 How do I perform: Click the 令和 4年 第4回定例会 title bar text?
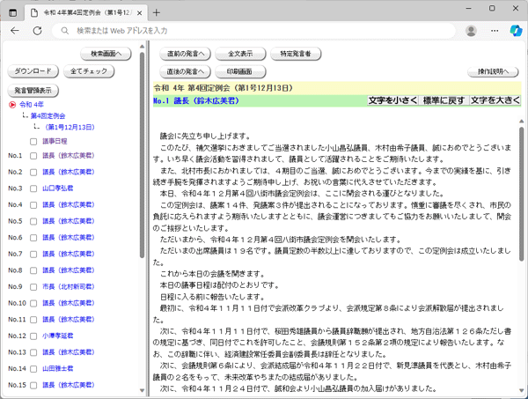[224, 88]
